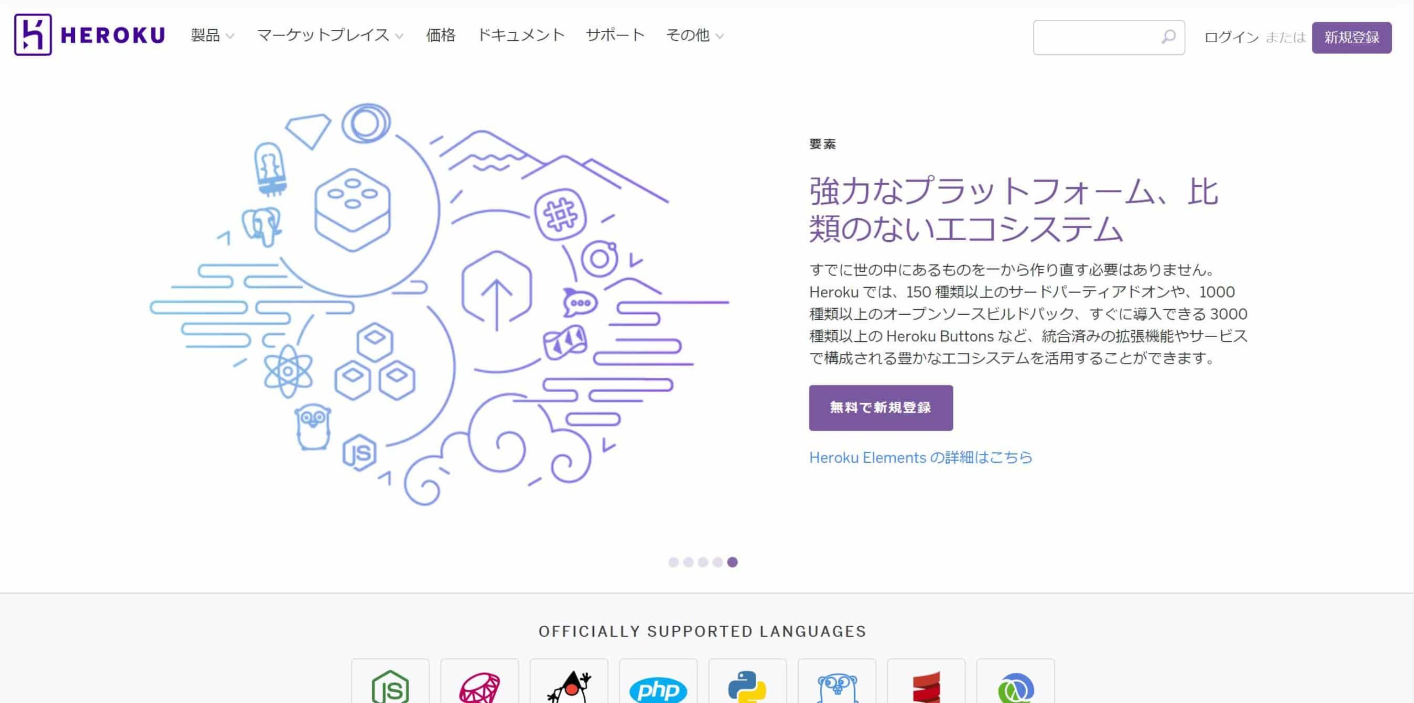The image size is (1414, 703).
Task: Select the fifth active carousel dot
Action: coord(732,562)
